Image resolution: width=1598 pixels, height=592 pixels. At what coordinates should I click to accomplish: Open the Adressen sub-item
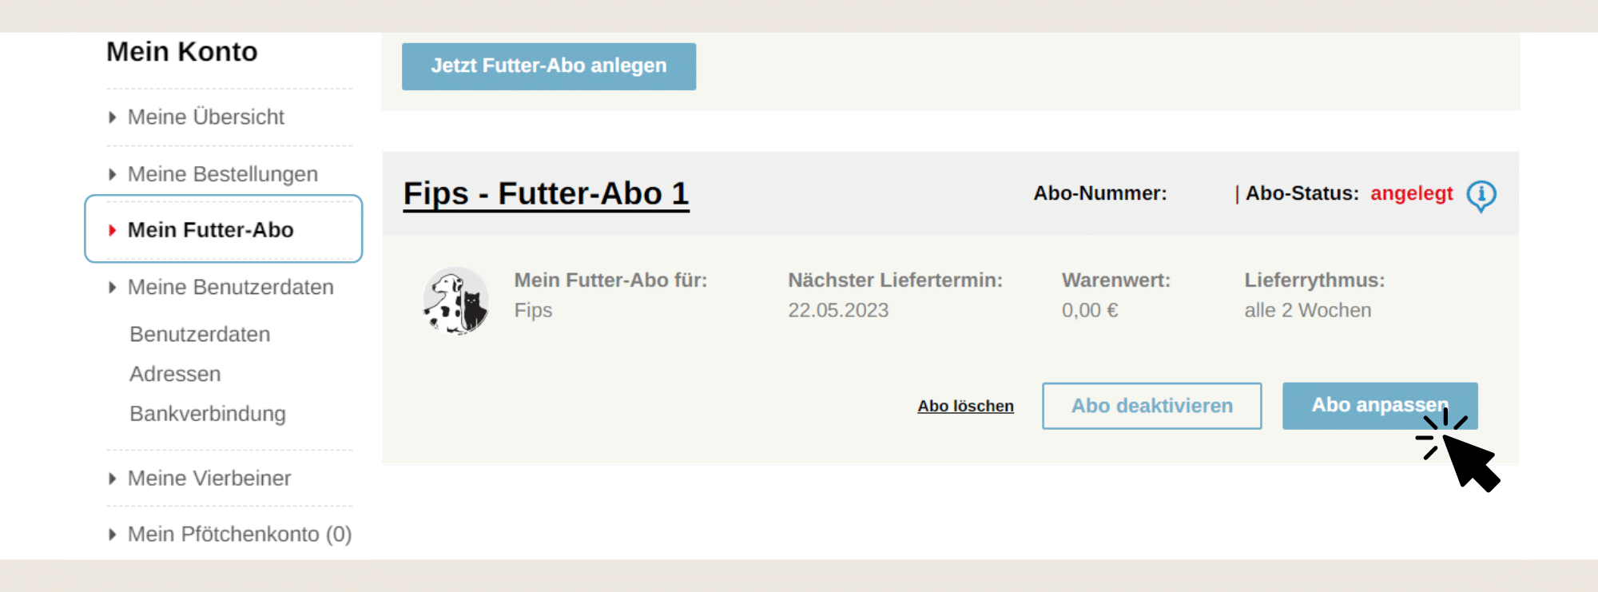click(175, 374)
